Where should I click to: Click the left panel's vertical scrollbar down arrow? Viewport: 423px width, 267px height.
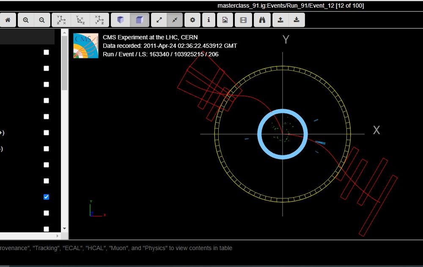(64, 228)
